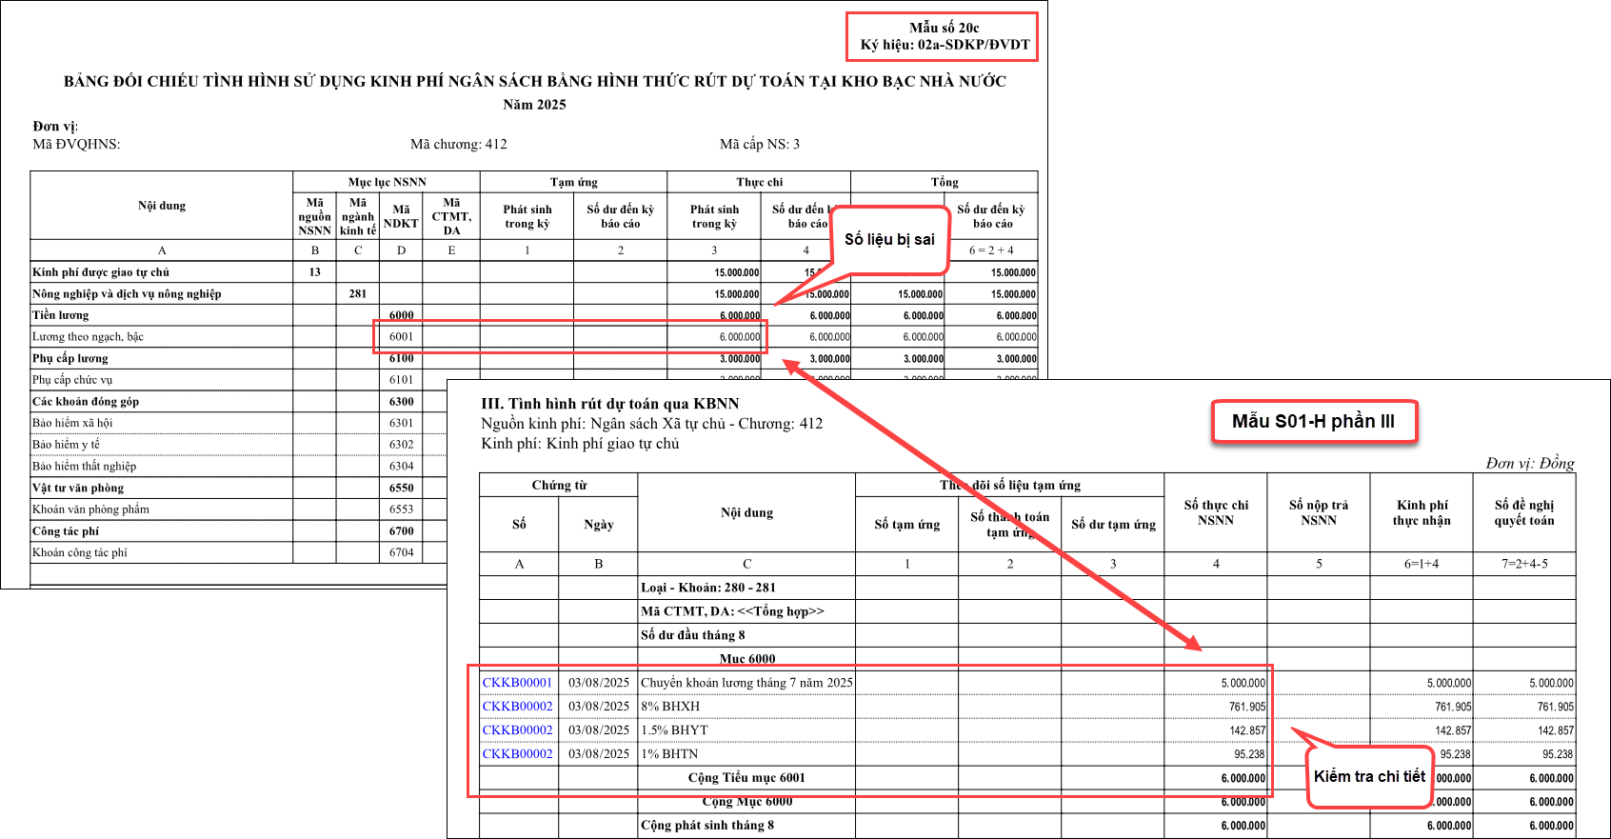Open voucher link CKKB00001
Image resolution: width=1611 pixels, height=839 pixels.
(517, 683)
